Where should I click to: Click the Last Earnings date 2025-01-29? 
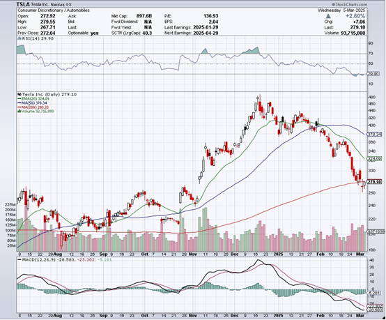(x=206, y=27)
